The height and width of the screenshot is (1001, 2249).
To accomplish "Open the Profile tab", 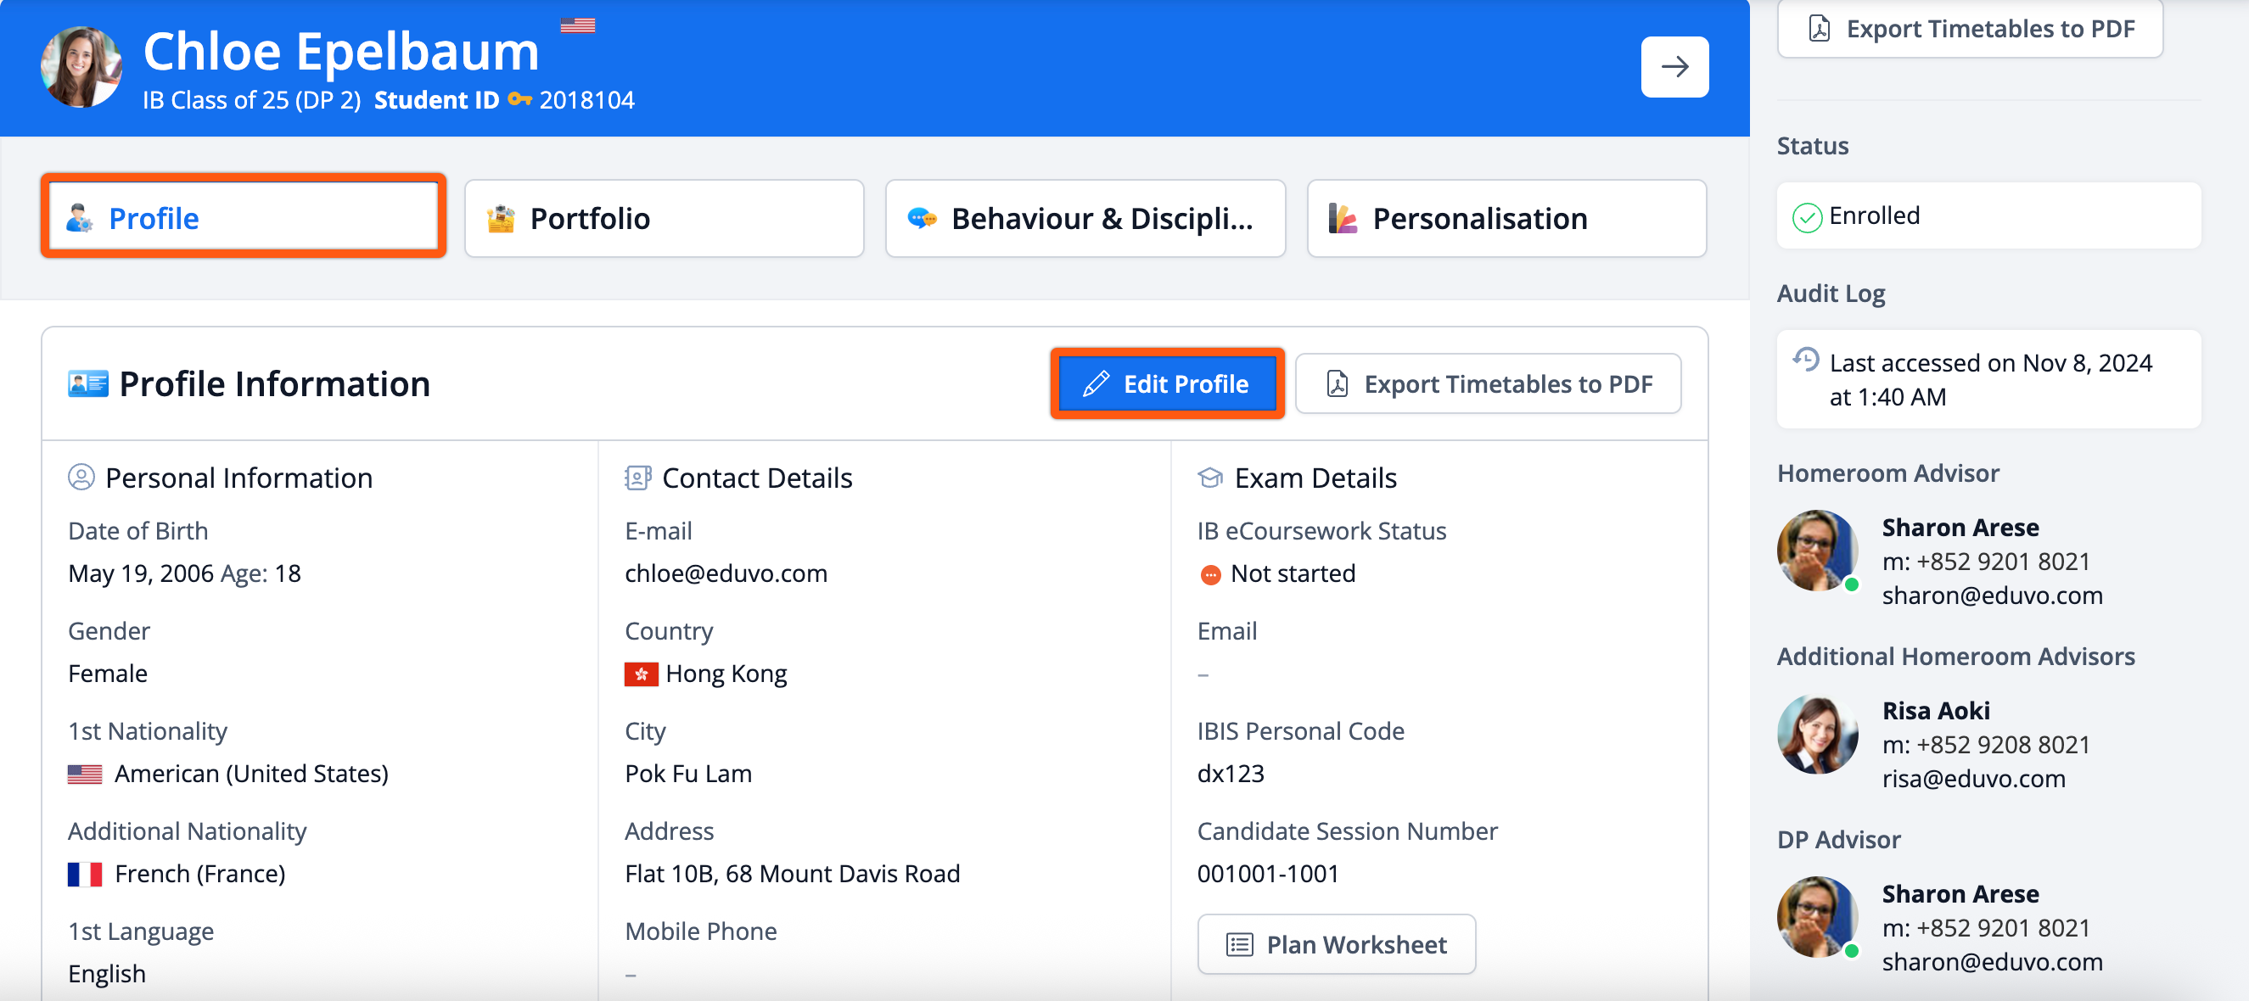I will (x=244, y=217).
